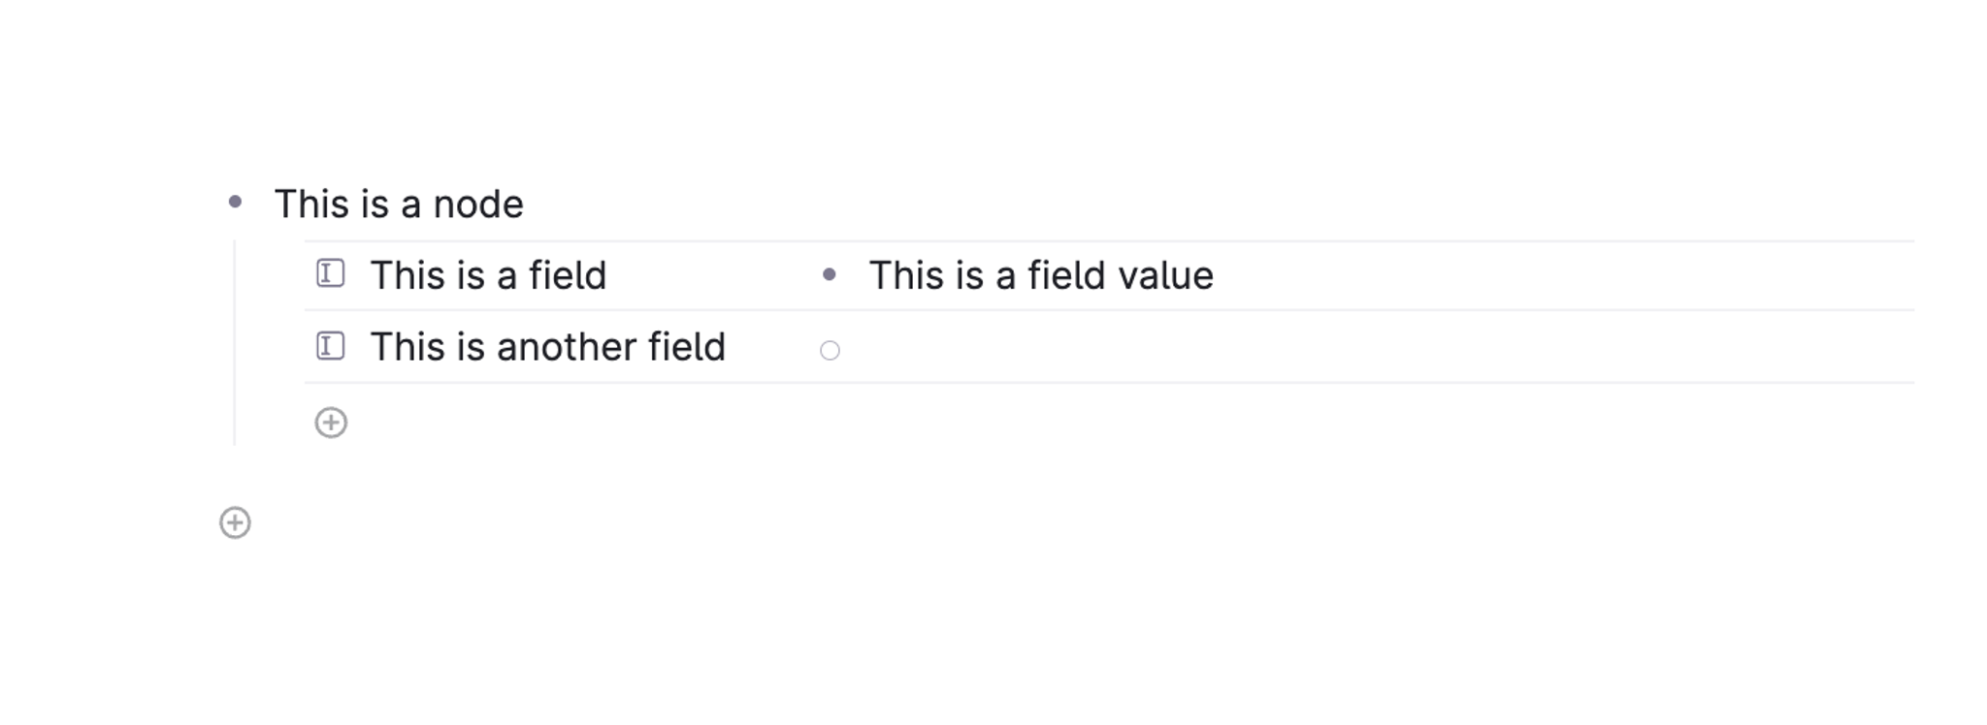The image size is (1987, 725).
Task: Click the bottom plus icon to add a new node
Action: coord(236,522)
